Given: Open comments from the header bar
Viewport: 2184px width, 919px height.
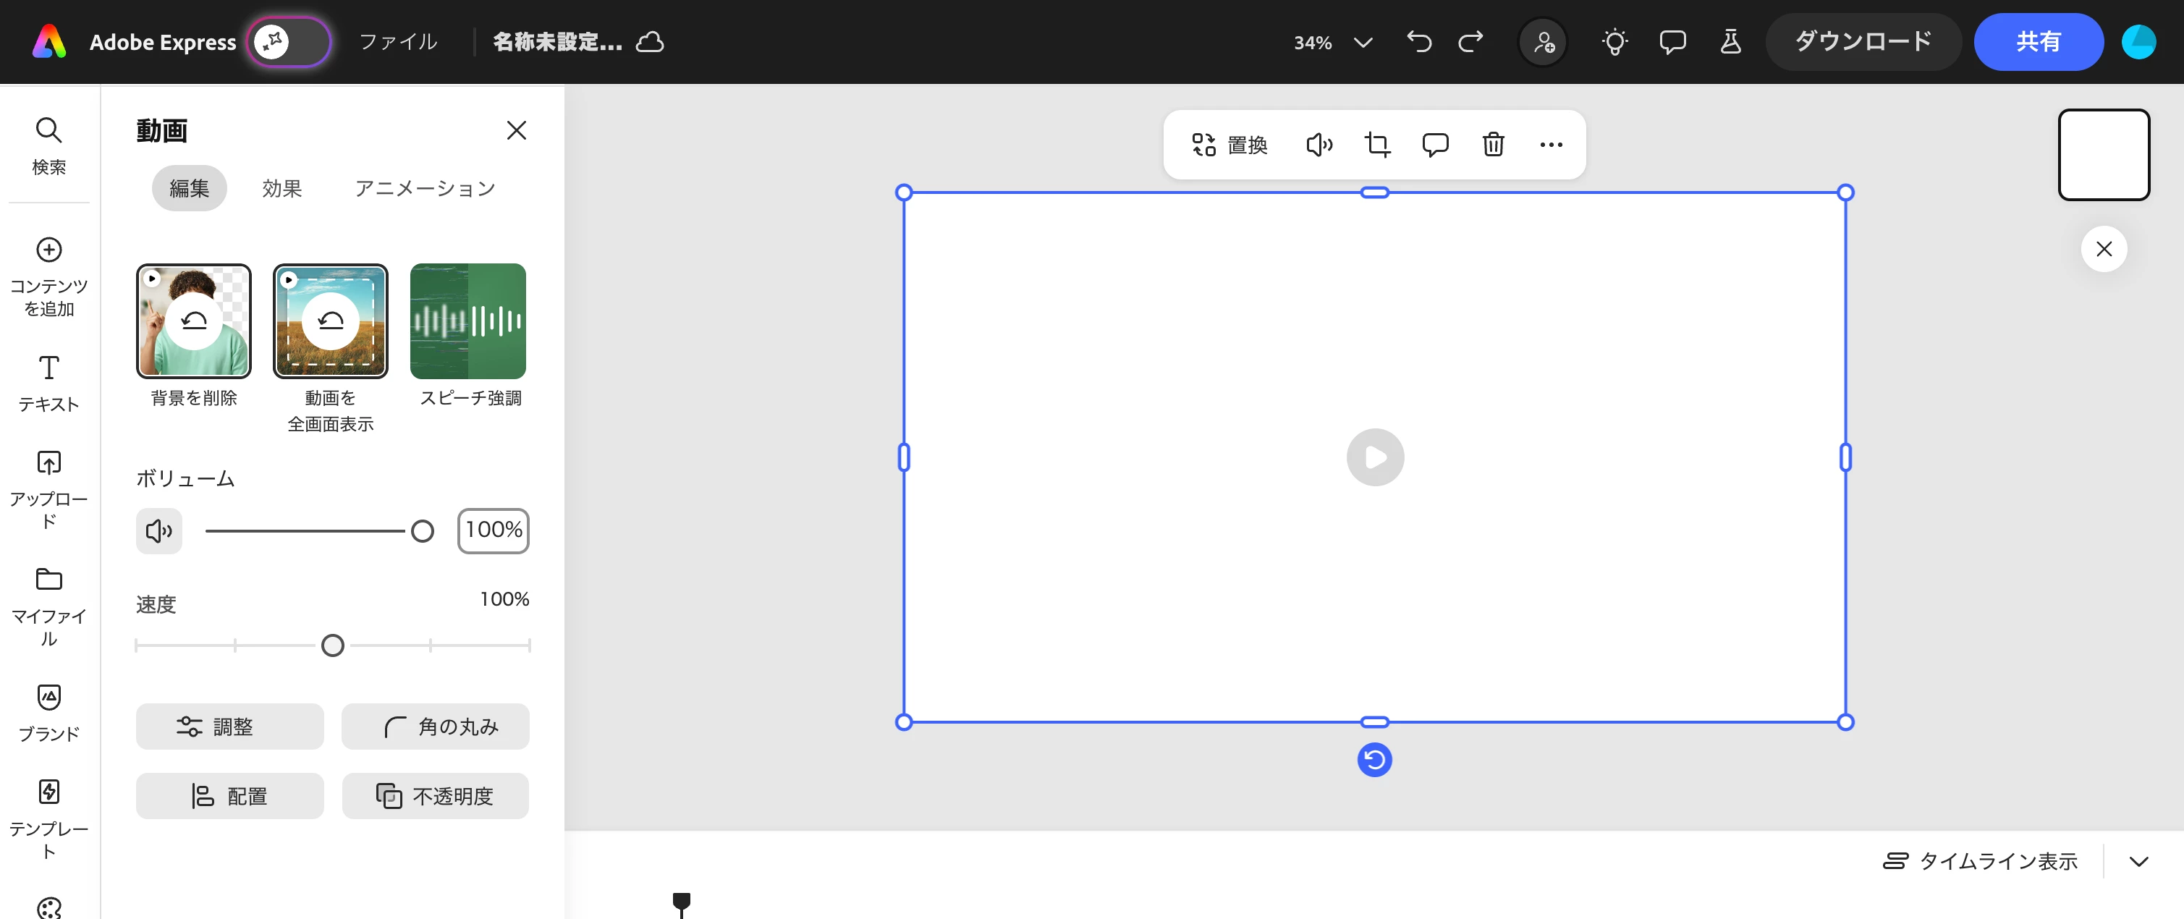Looking at the screenshot, I should [x=1673, y=41].
